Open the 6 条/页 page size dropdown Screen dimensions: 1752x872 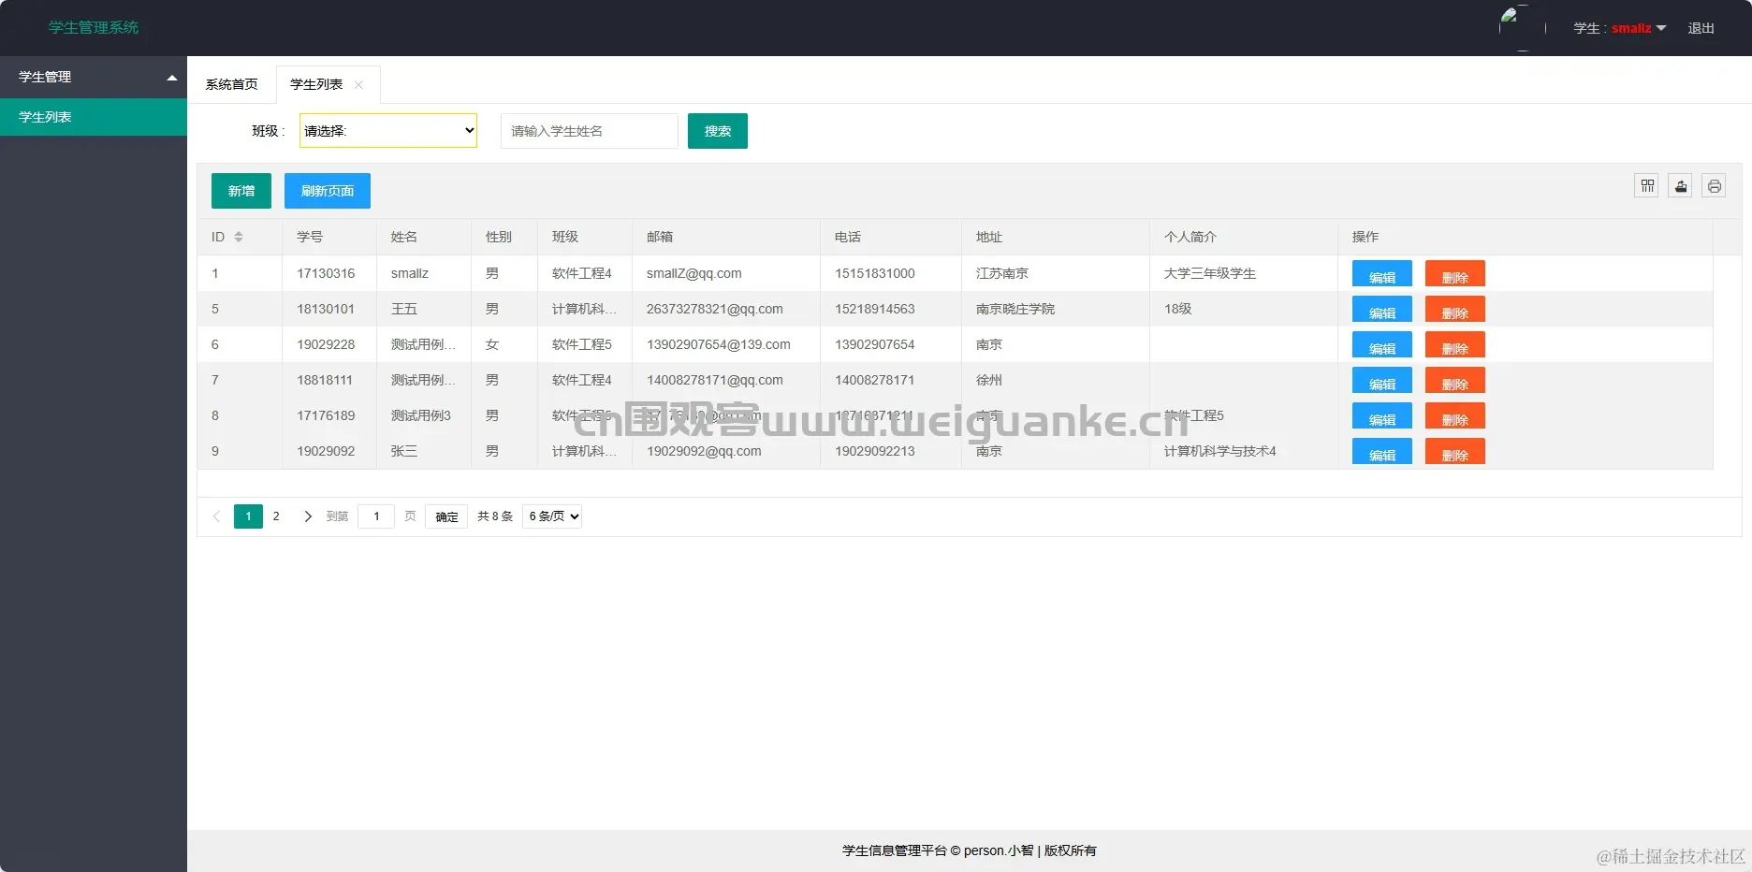point(552,516)
